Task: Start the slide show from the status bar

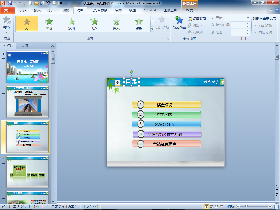Action: 222,207
